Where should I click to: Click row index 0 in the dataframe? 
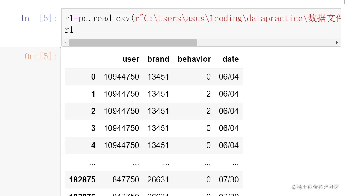pos(93,77)
